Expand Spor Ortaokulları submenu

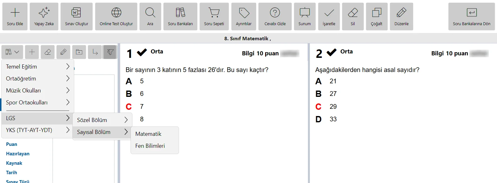coord(38,103)
